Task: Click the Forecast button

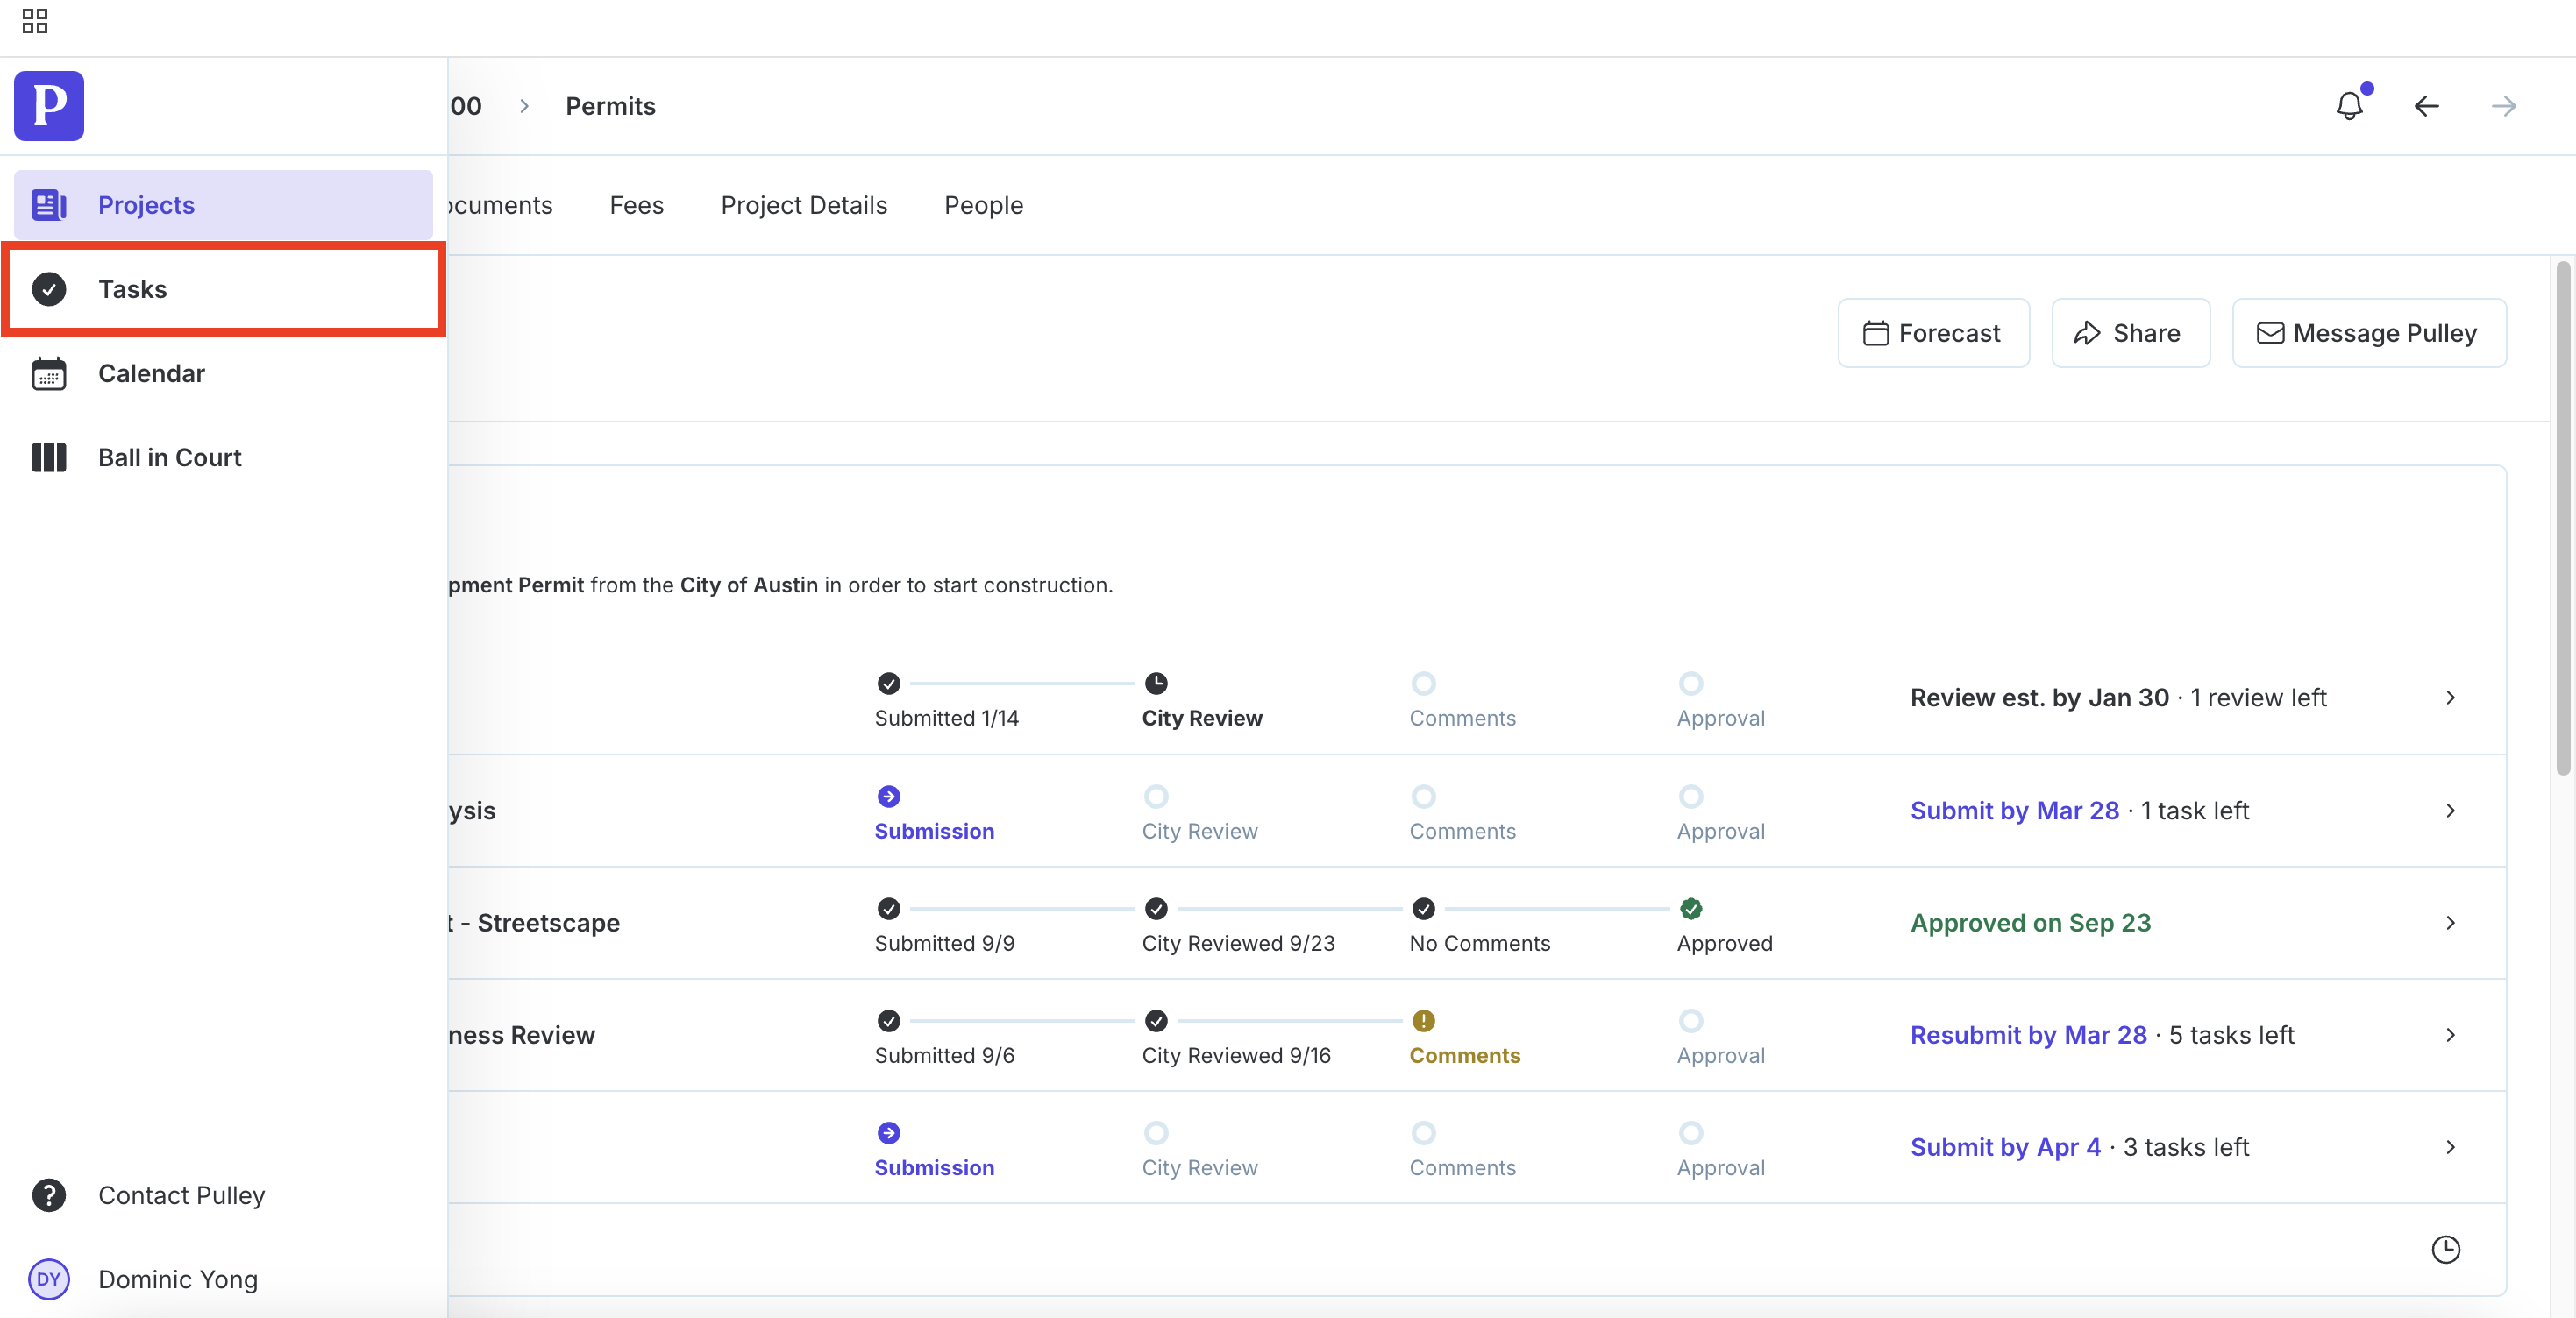Action: tap(1933, 333)
